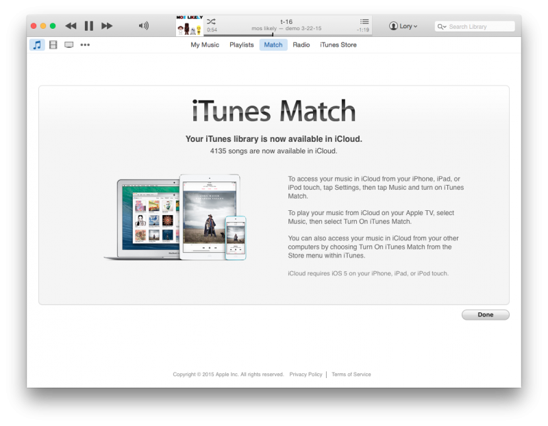Focus the Search Library field
Image resolution: width=548 pixels, height=426 pixels.
tap(475, 27)
